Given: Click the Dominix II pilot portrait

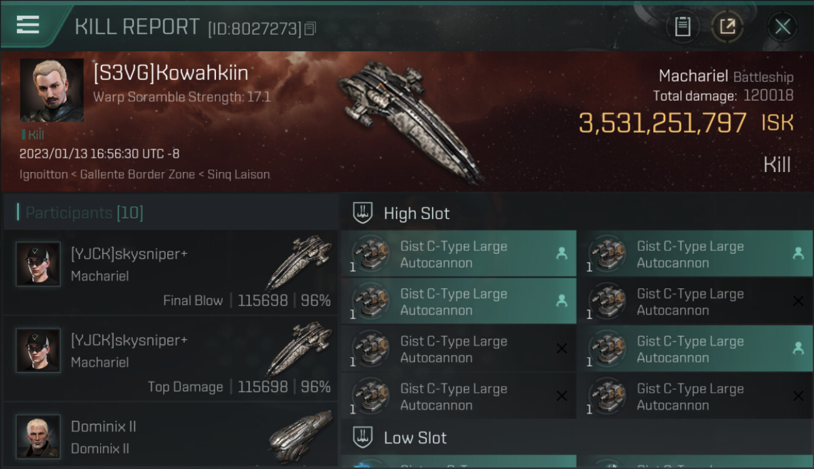Looking at the screenshot, I should (38, 436).
